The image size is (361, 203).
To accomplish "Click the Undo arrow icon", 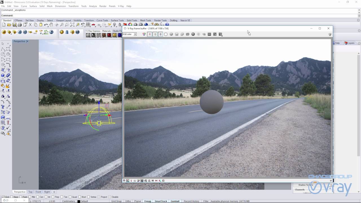I will point(46,25).
